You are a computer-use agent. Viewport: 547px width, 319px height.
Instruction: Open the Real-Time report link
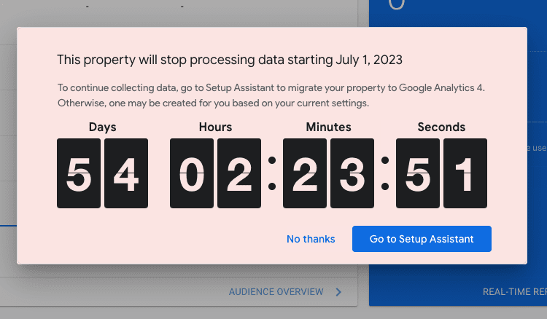(x=514, y=292)
